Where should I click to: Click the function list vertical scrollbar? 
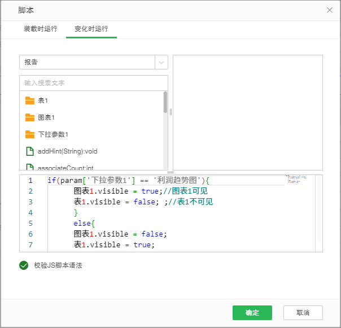165,103
